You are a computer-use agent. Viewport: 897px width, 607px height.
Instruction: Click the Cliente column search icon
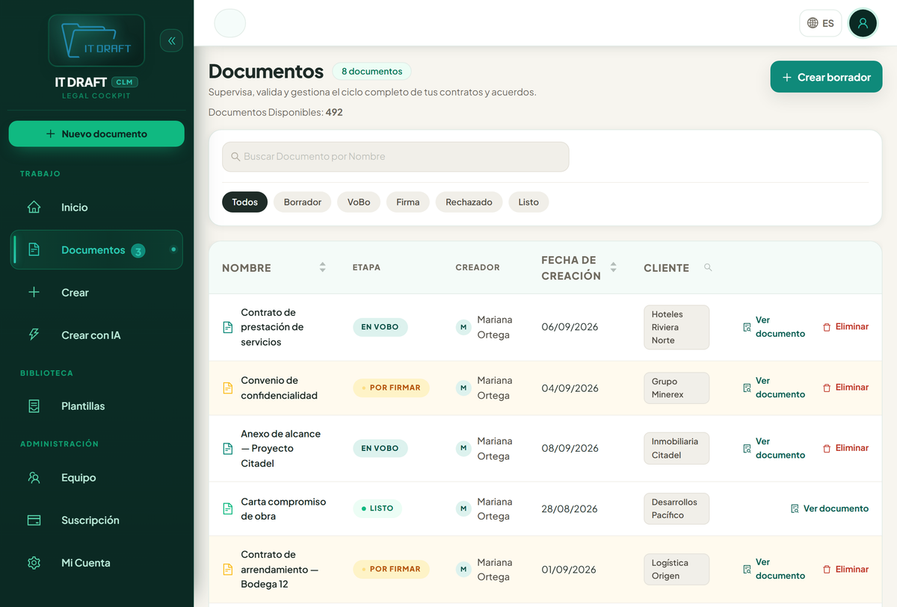[708, 267]
